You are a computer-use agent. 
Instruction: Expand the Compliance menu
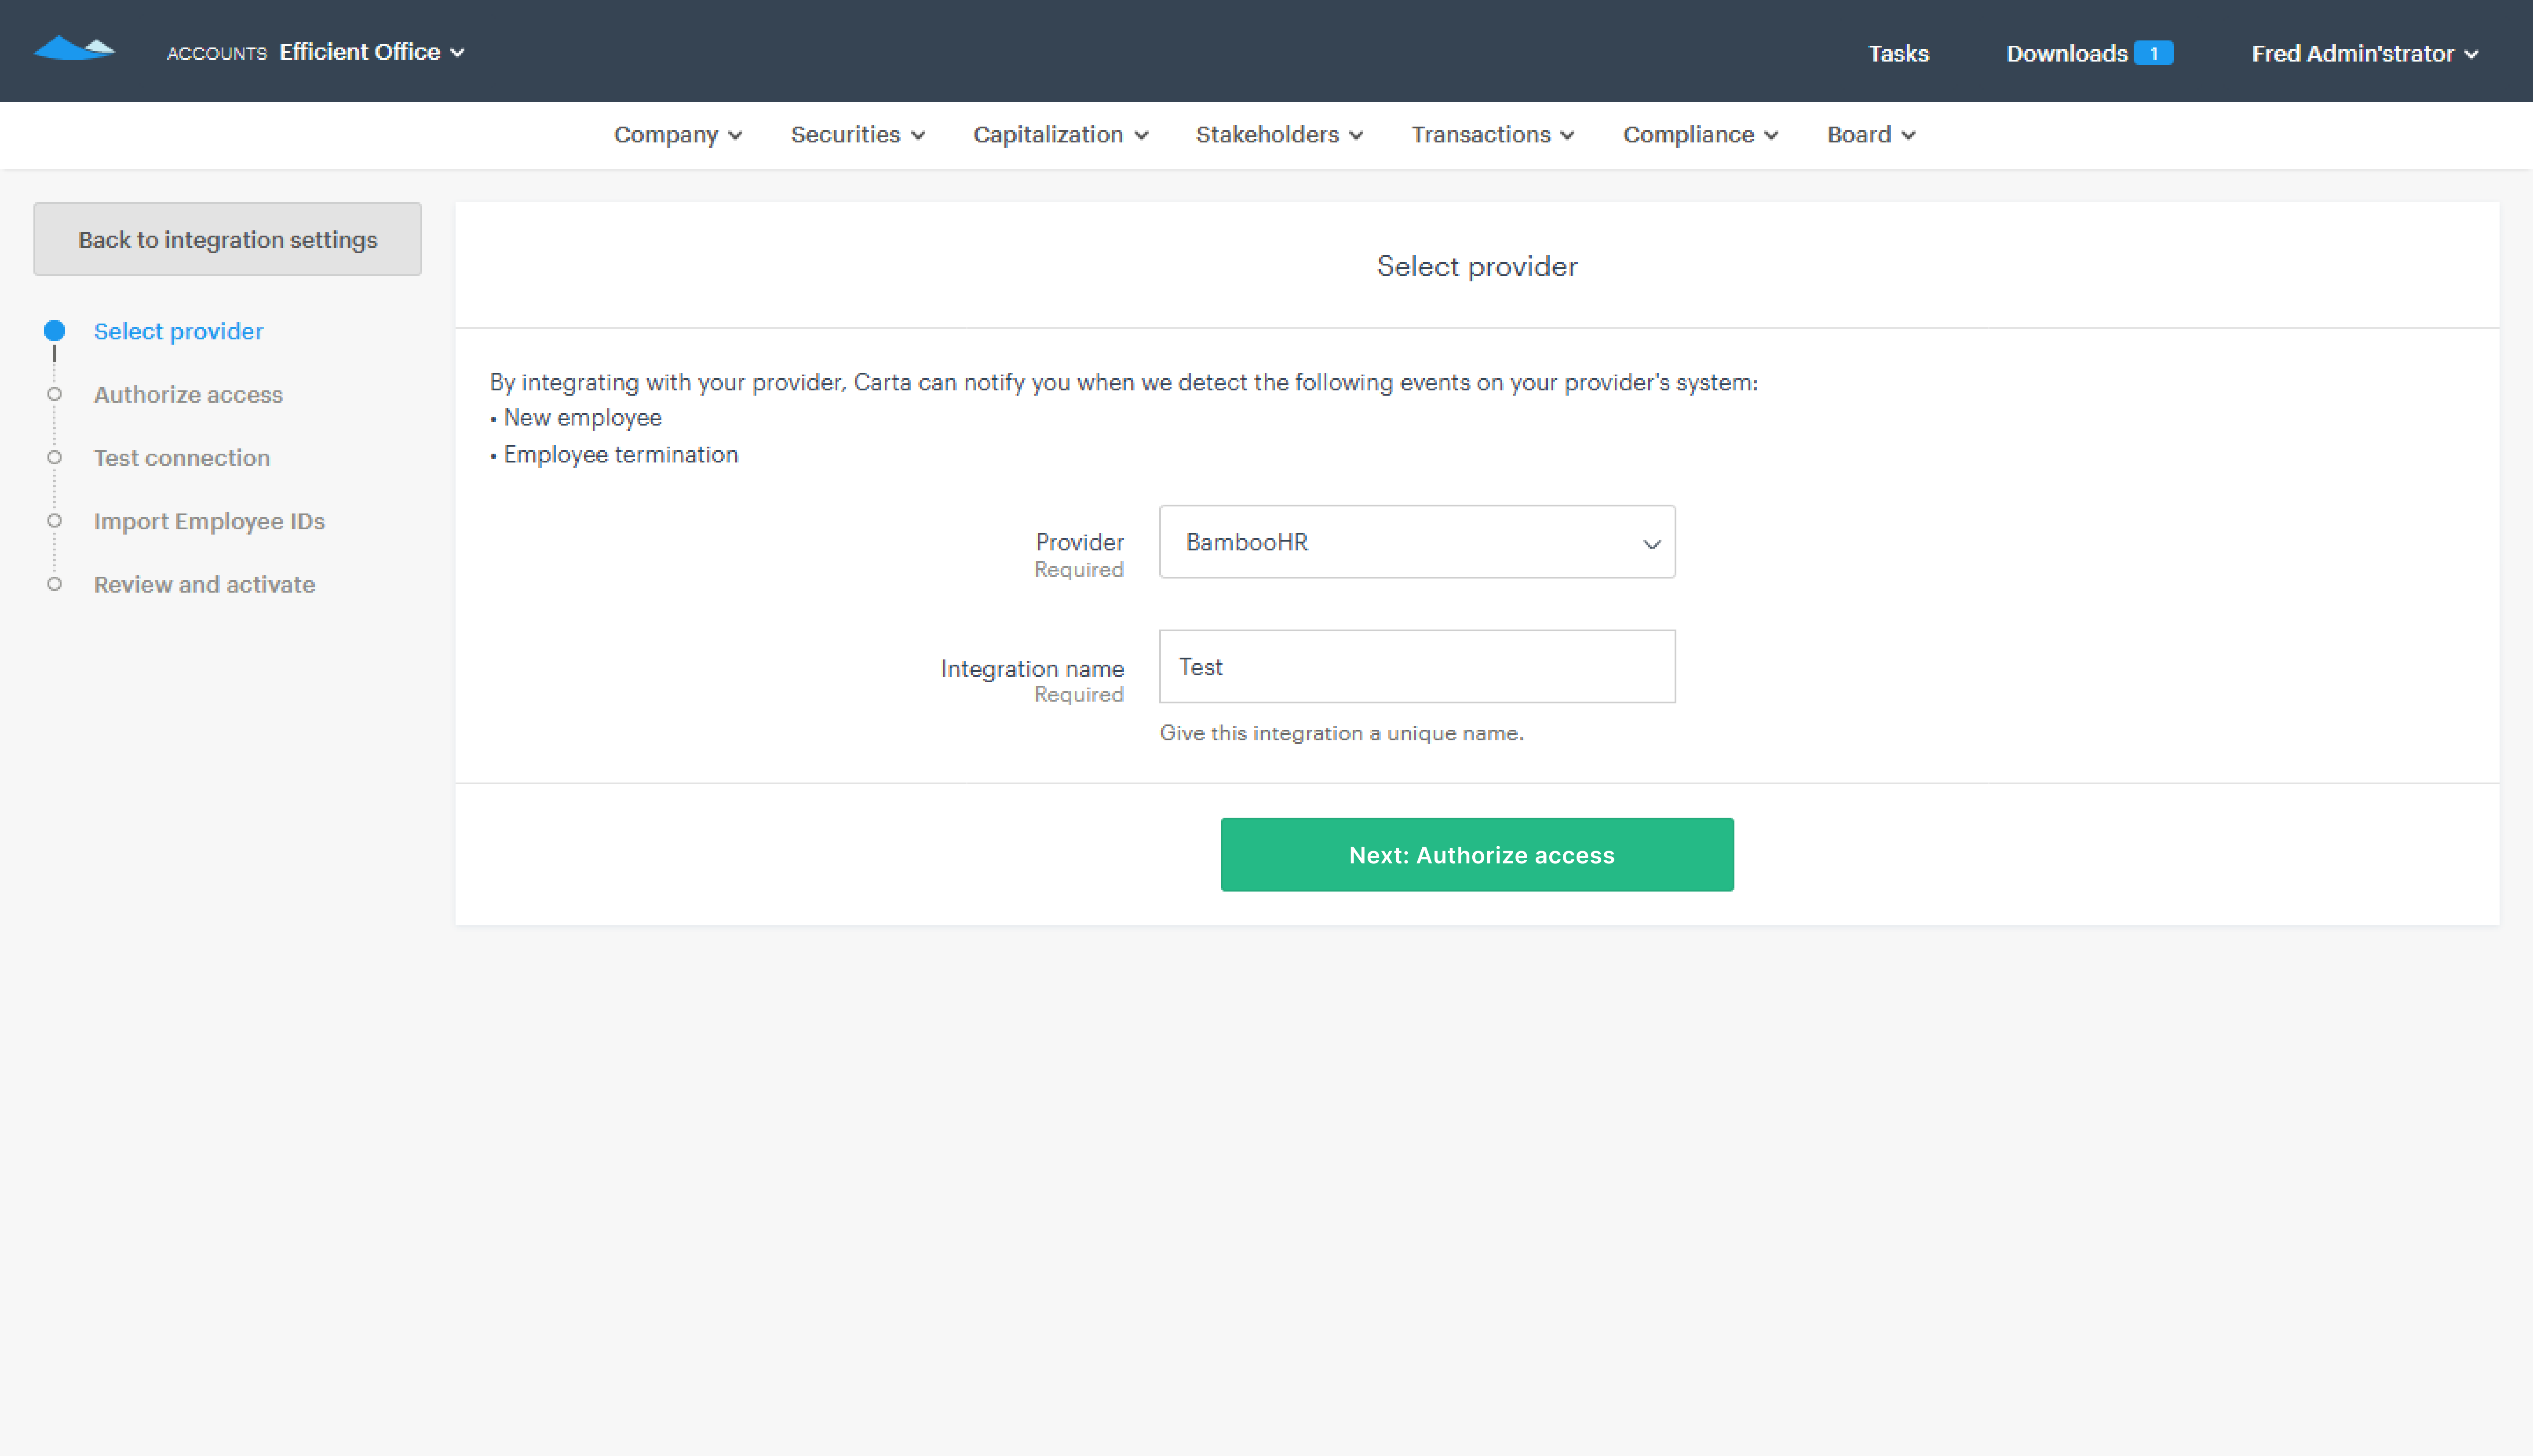tap(1700, 135)
